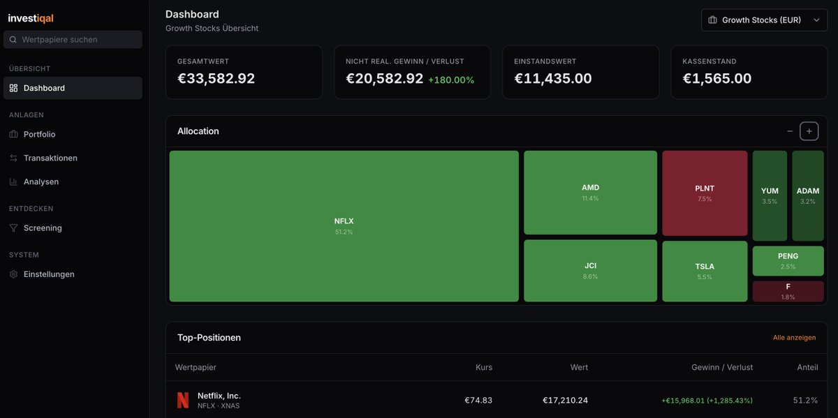Screen dimensions: 838x418
Task: Click the €17,210.24 value cell
Action: coord(565,401)
